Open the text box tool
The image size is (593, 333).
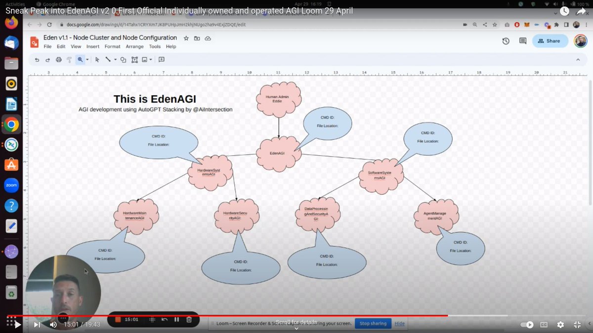[134, 60]
